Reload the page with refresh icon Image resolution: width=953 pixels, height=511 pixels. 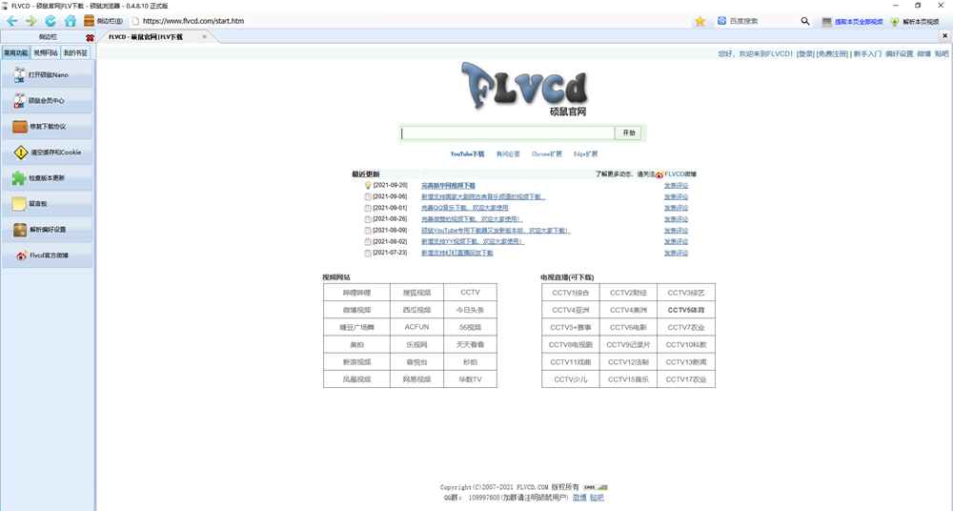click(51, 21)
